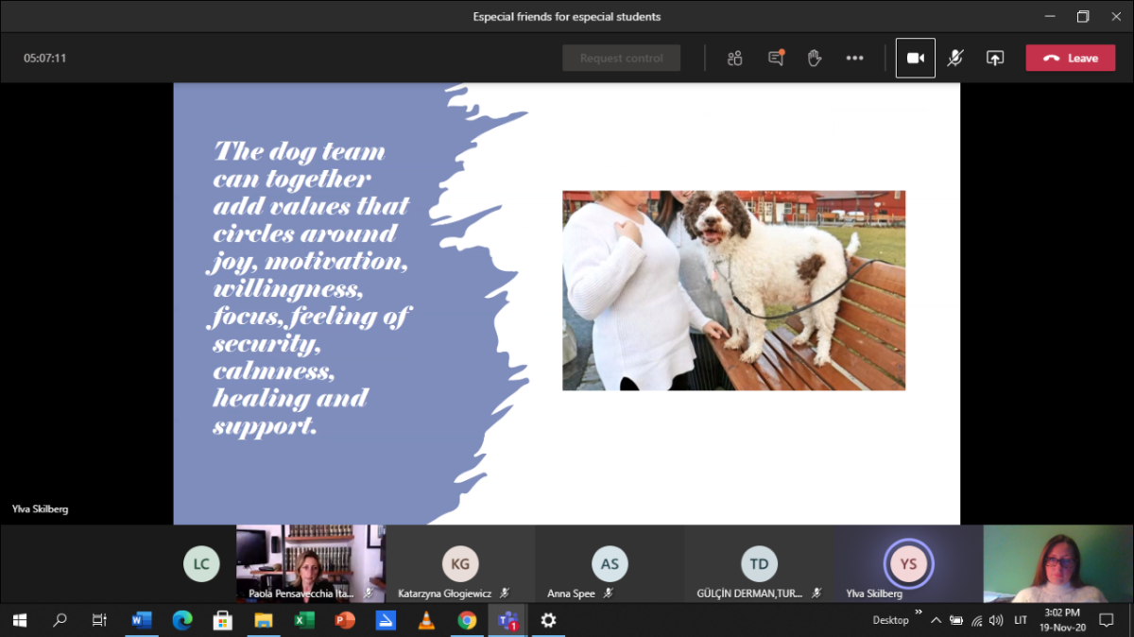Unmute the microphone

955,58
